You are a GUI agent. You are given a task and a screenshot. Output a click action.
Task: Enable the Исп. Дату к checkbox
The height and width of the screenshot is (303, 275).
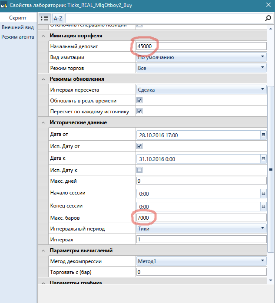pos(139,169)
